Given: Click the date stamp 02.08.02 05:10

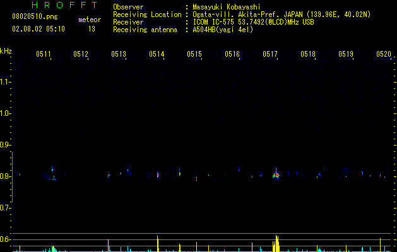Looking at the screenshot, I should click(39, 29).
